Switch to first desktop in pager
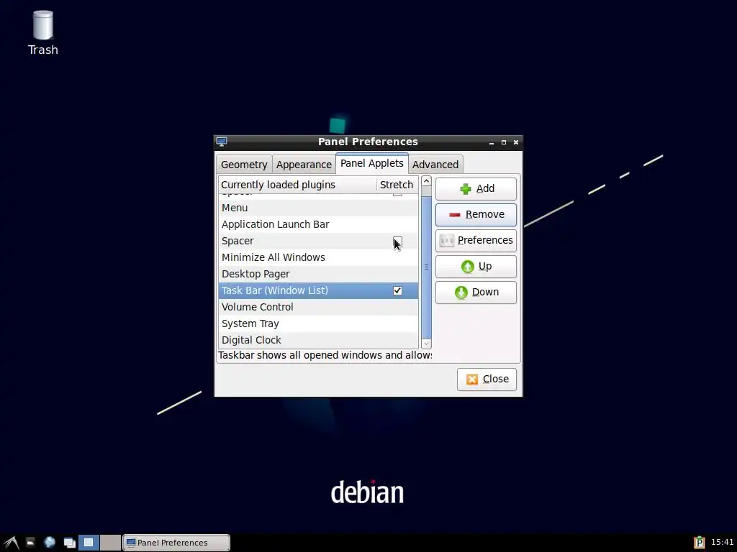 pyautogui.click(x=89, y=543)
